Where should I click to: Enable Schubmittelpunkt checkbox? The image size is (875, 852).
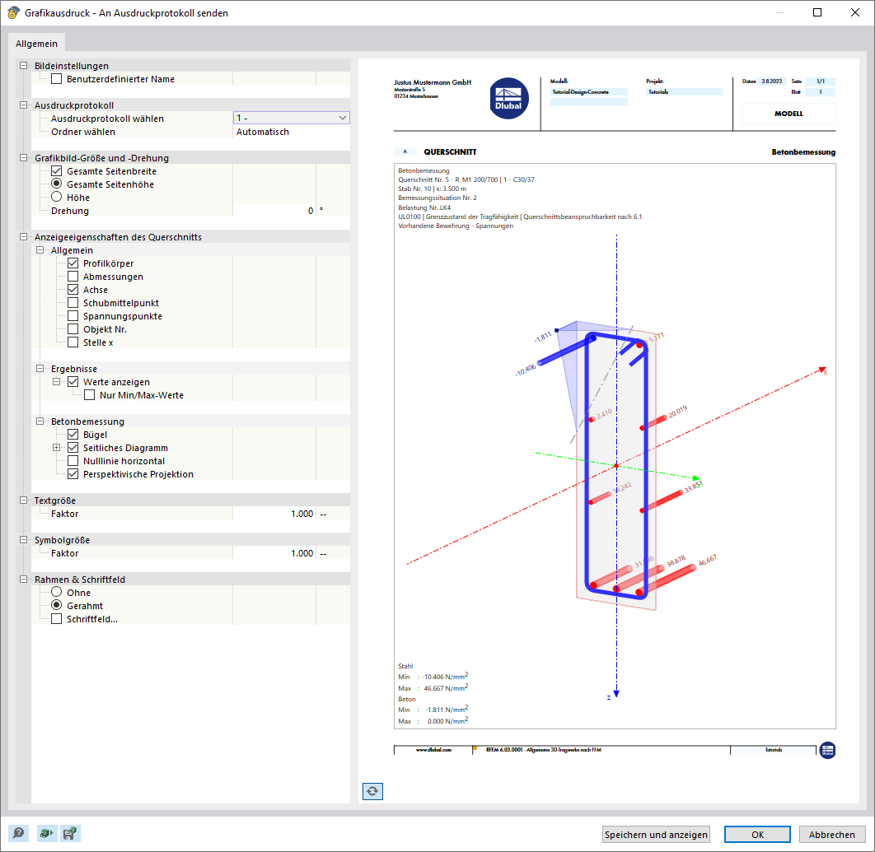(73, 303)
